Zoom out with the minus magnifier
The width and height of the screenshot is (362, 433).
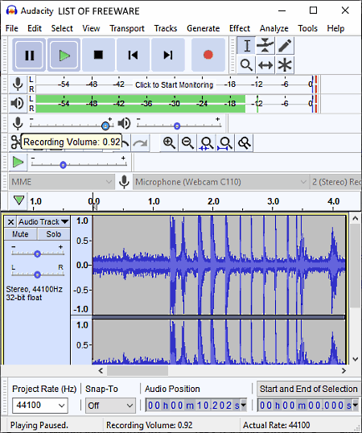(x=187, y=143)
